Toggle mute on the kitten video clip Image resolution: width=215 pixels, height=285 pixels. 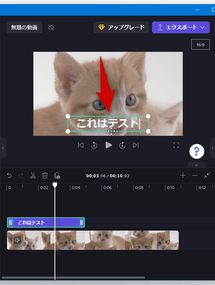tap(17, 240)
